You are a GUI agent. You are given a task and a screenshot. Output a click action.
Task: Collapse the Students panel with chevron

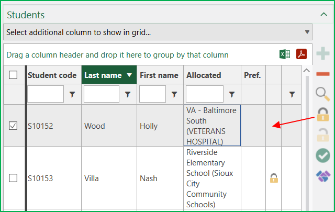coord(323,15)
